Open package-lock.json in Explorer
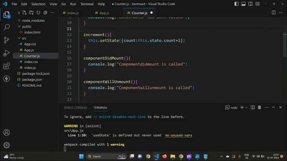Viewport: 287px width, 161px height. (36, 73)
